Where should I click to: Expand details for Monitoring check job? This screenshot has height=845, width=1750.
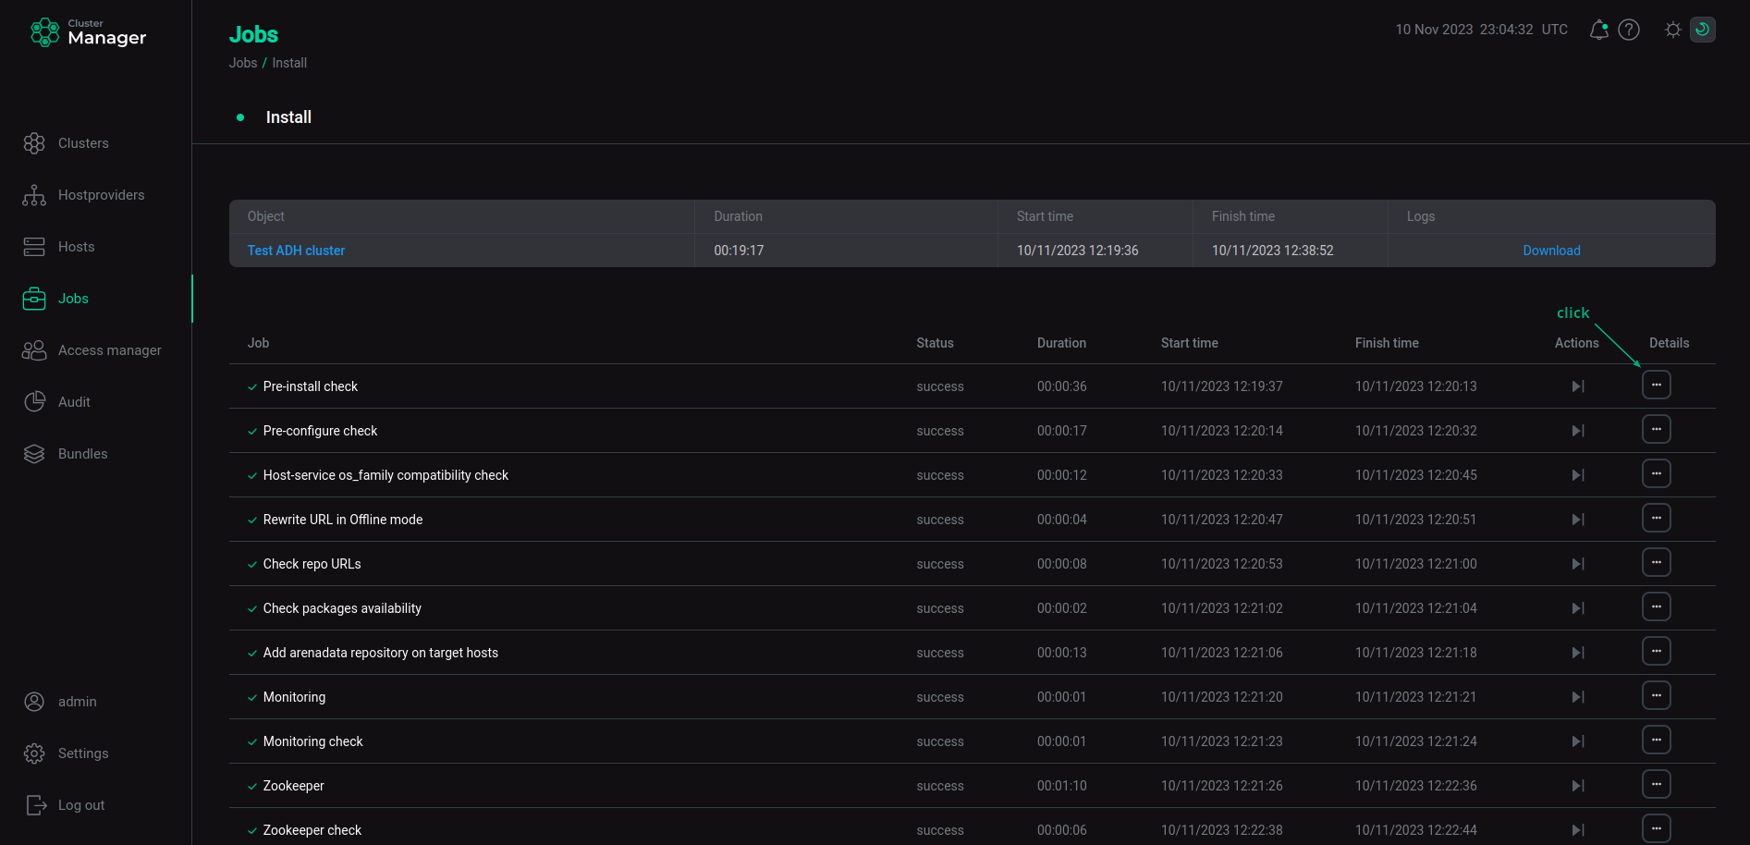[1656, 740]
